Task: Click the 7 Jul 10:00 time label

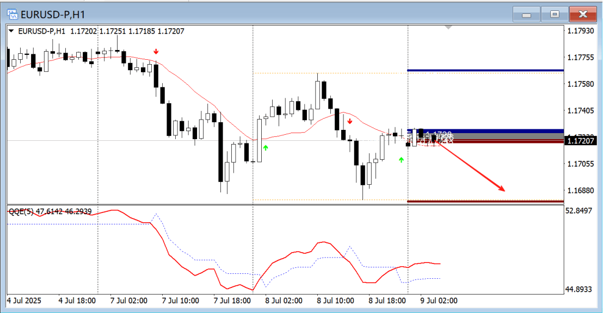Action: [180, 301]
